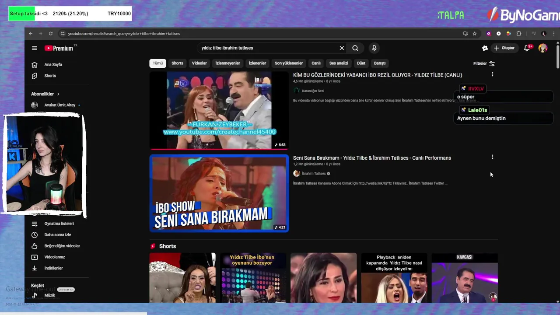This screenshot has width=560, height=315.
Task: Open the colorful circles extension icon
Action: point(508,34)
